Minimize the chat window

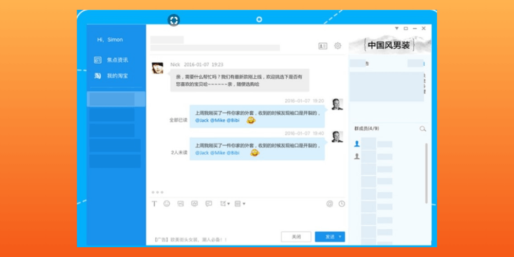pos(415,28)
